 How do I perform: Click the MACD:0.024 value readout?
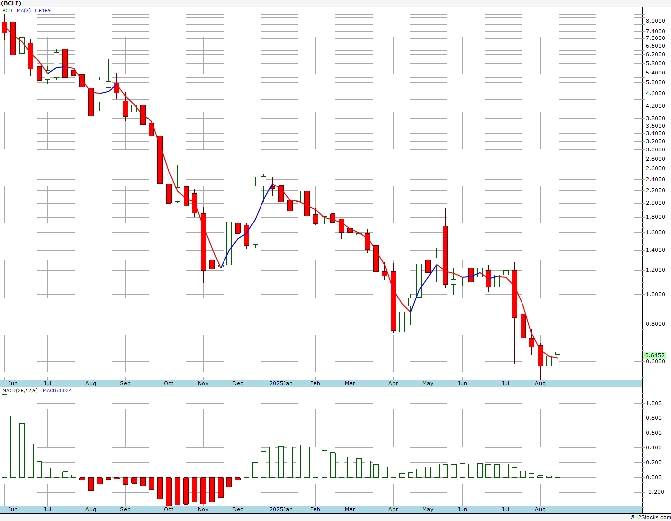57,391
